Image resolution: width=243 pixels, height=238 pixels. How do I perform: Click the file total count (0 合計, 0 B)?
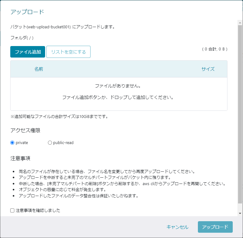[215, 49]
